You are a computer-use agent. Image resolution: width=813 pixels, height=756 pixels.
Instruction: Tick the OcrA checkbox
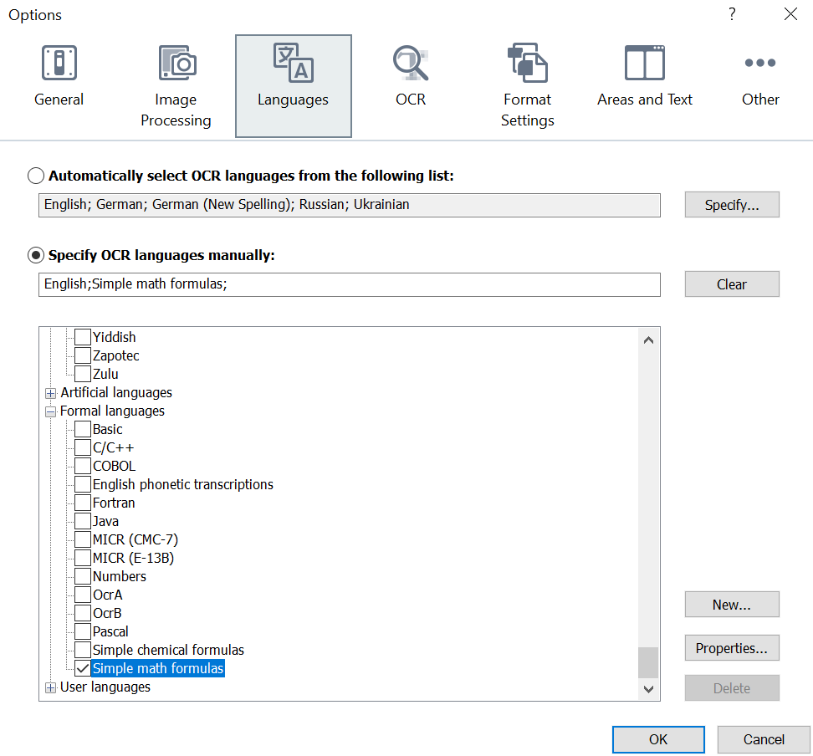(83, 595)
